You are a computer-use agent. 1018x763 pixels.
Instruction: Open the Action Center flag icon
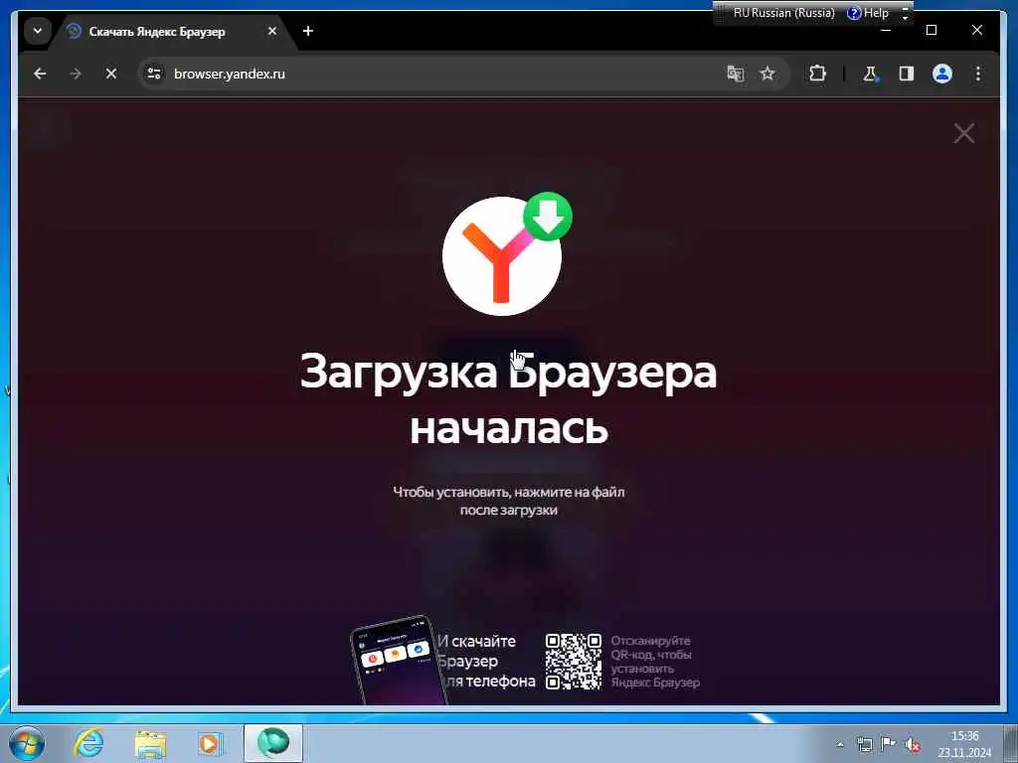tap(888, 743)
